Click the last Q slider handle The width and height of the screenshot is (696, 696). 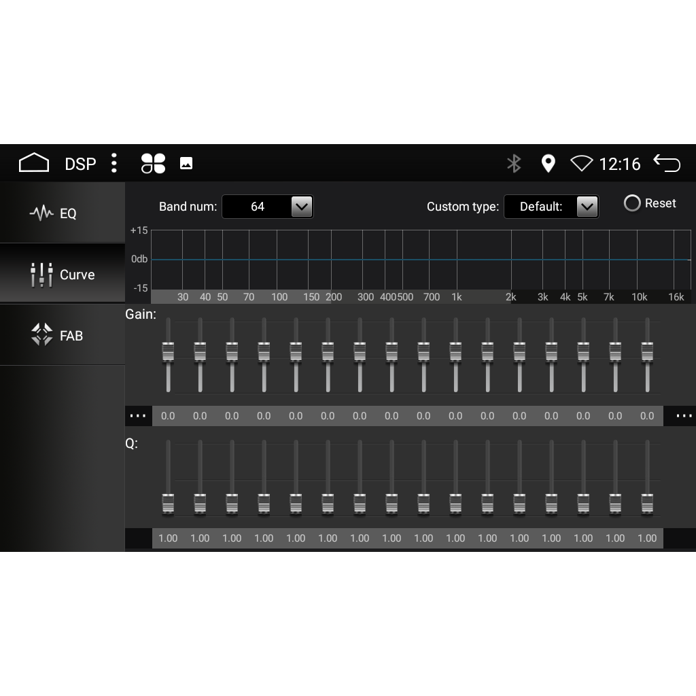pos(647,504)
